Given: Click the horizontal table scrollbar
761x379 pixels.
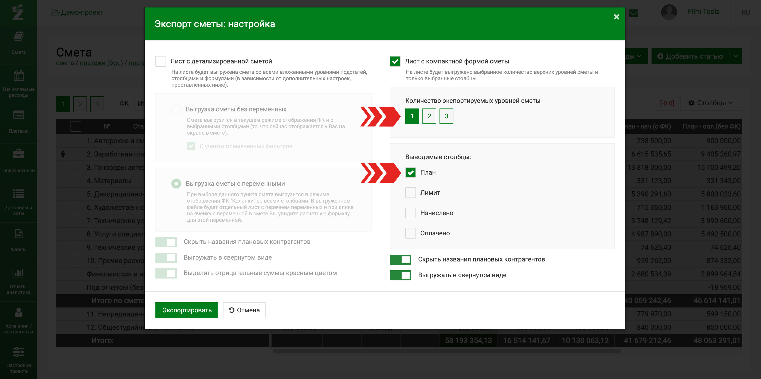Looking at the screenshot, I should click(x=447, y=351).
